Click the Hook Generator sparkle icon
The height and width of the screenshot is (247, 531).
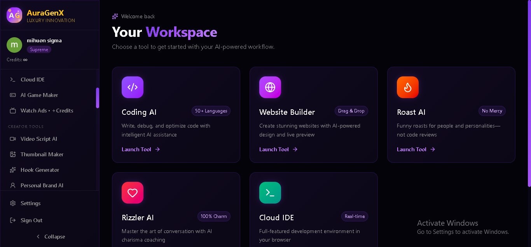tap(13, 170)
